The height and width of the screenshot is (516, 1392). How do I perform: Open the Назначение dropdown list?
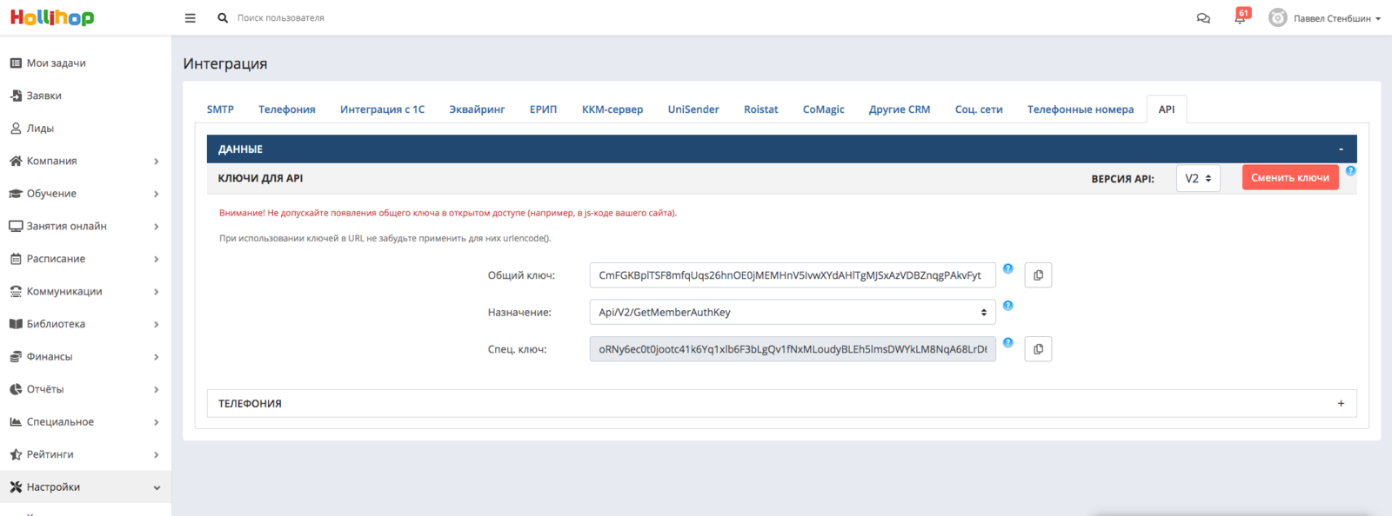click(792, 312)
